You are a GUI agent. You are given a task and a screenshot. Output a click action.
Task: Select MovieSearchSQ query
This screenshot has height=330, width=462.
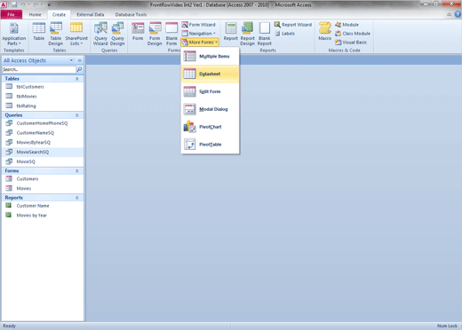[x=43, y=152]
